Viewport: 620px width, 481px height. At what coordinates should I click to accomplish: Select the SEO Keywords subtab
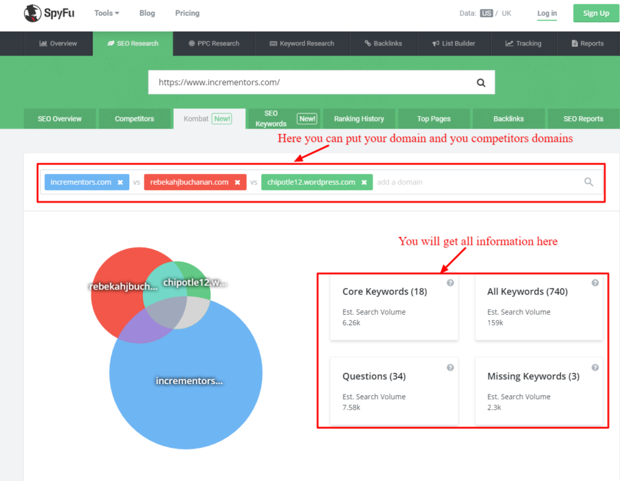point(284,119)
